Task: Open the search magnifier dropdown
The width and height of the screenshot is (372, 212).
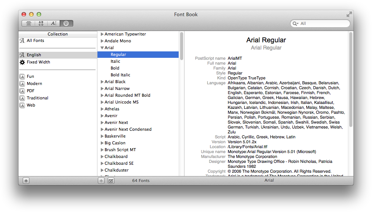Action: [x=295, y=23]
